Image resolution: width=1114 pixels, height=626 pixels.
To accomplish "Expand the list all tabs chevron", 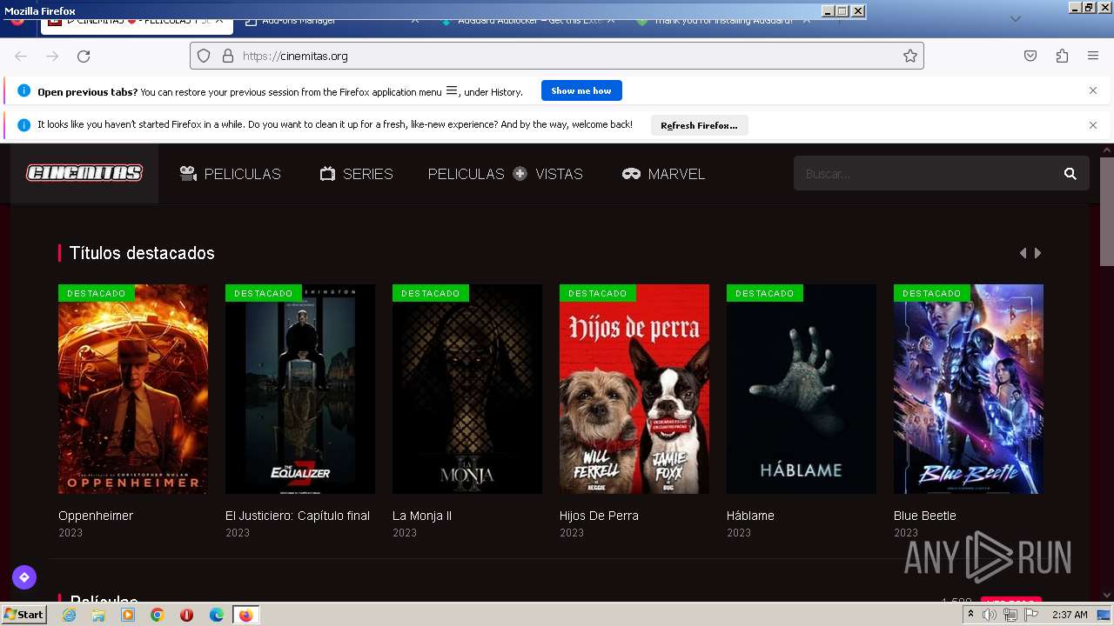I will pyautogui.click(x=1015, y=19).
